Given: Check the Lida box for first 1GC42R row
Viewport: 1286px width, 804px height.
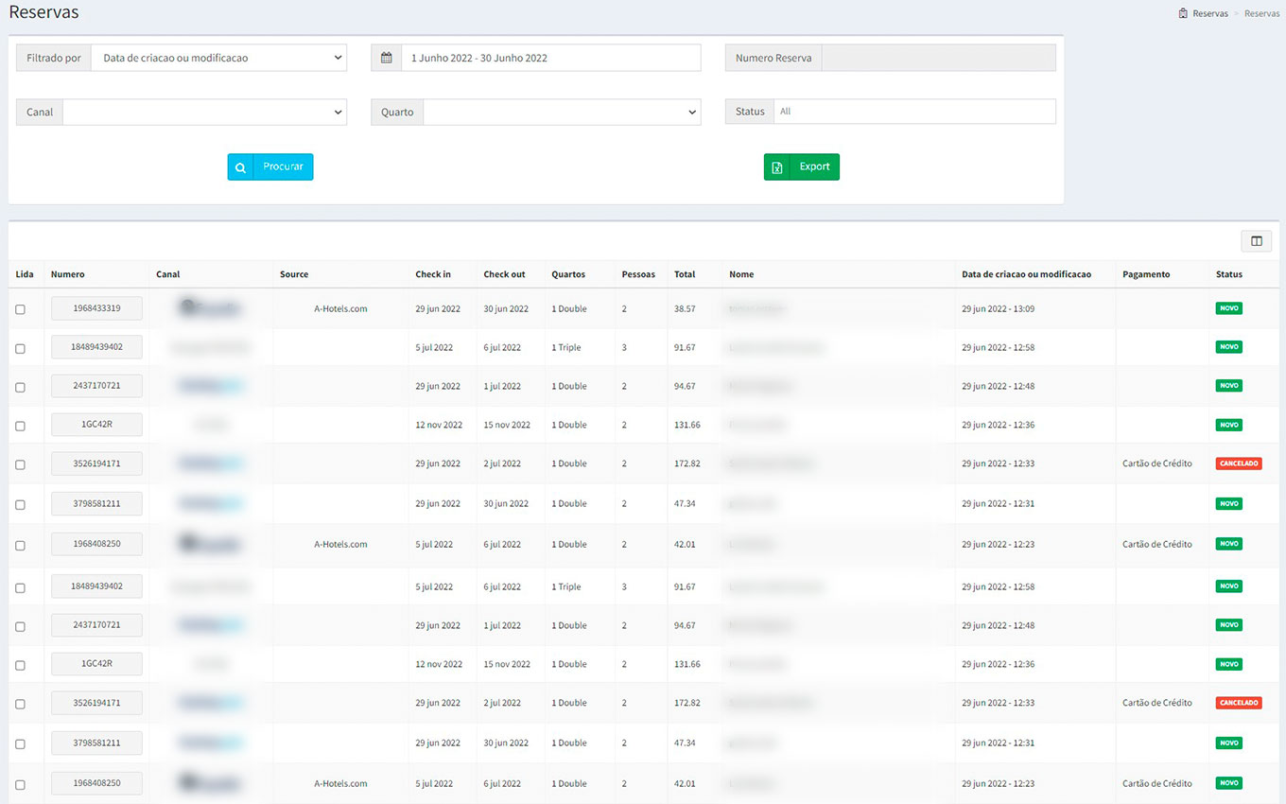Looking at the screenshot, I should 20,426.
